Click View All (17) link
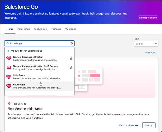 coord(152,53)
